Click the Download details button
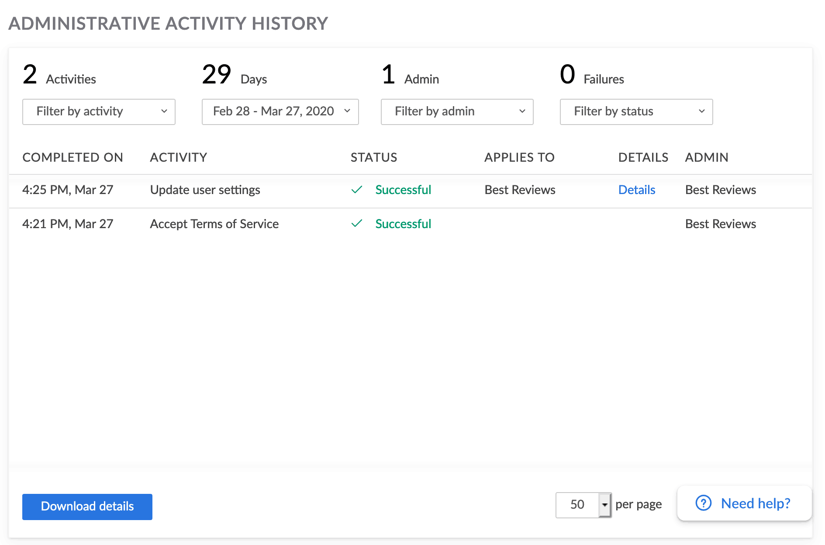 (x=87, y=507)
